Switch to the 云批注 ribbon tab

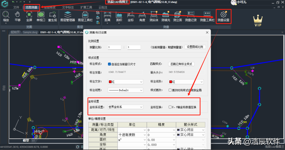[x=103, y=7]
